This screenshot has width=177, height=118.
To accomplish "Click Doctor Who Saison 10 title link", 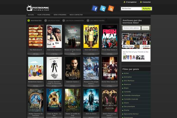I will coord(109,82).
